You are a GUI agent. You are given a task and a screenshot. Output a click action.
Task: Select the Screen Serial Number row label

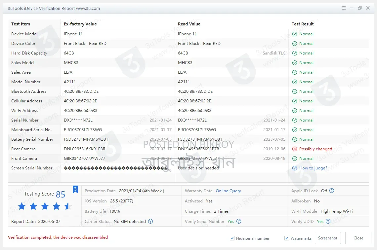[32, 168]
